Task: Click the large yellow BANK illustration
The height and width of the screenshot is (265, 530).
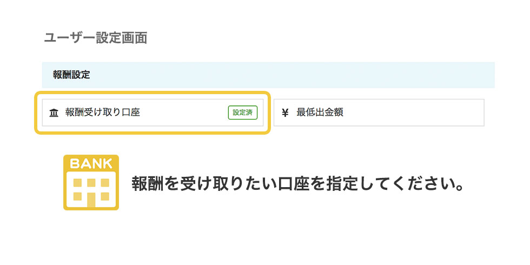Action: point(91,183)
